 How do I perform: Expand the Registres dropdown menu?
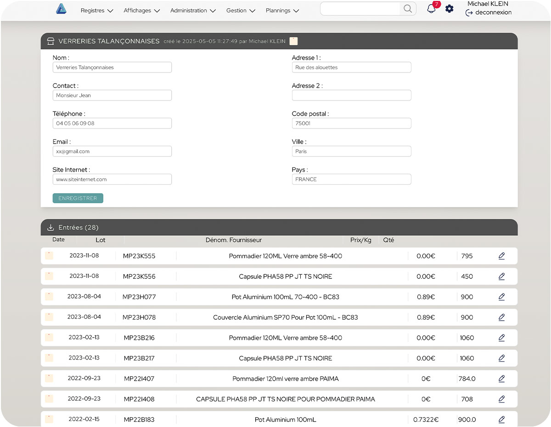[96, 11]
